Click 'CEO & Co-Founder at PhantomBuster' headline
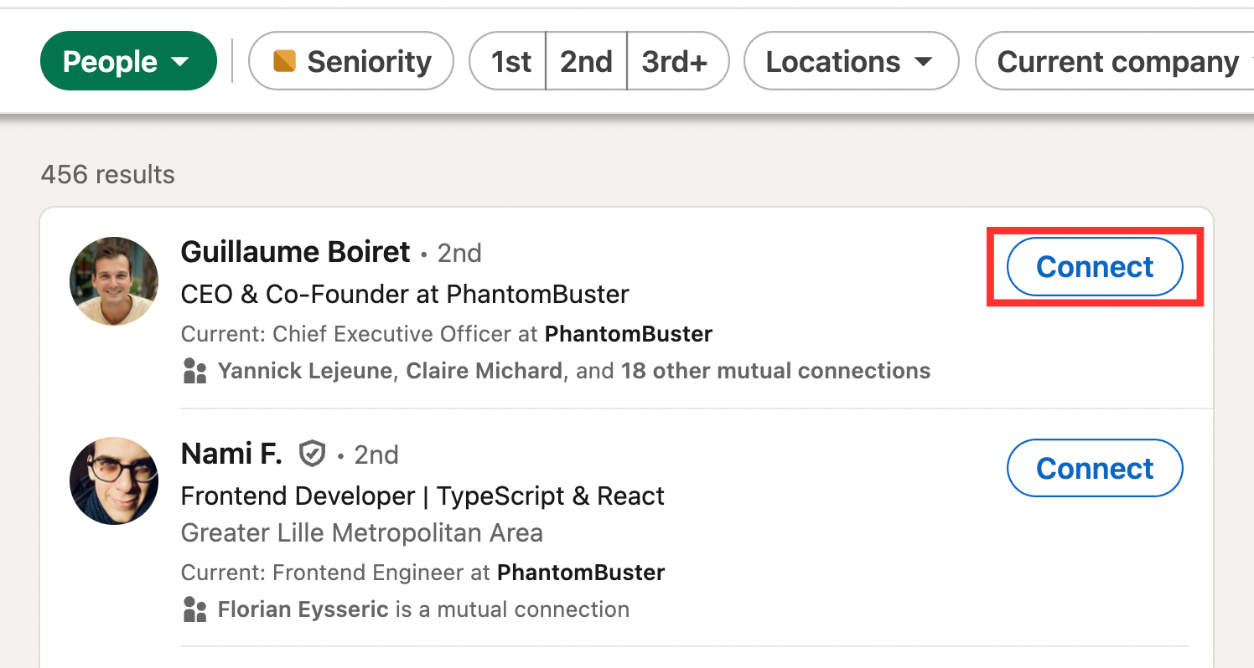The width and height of the screenshot is (1254, 668). coord(405,294)
